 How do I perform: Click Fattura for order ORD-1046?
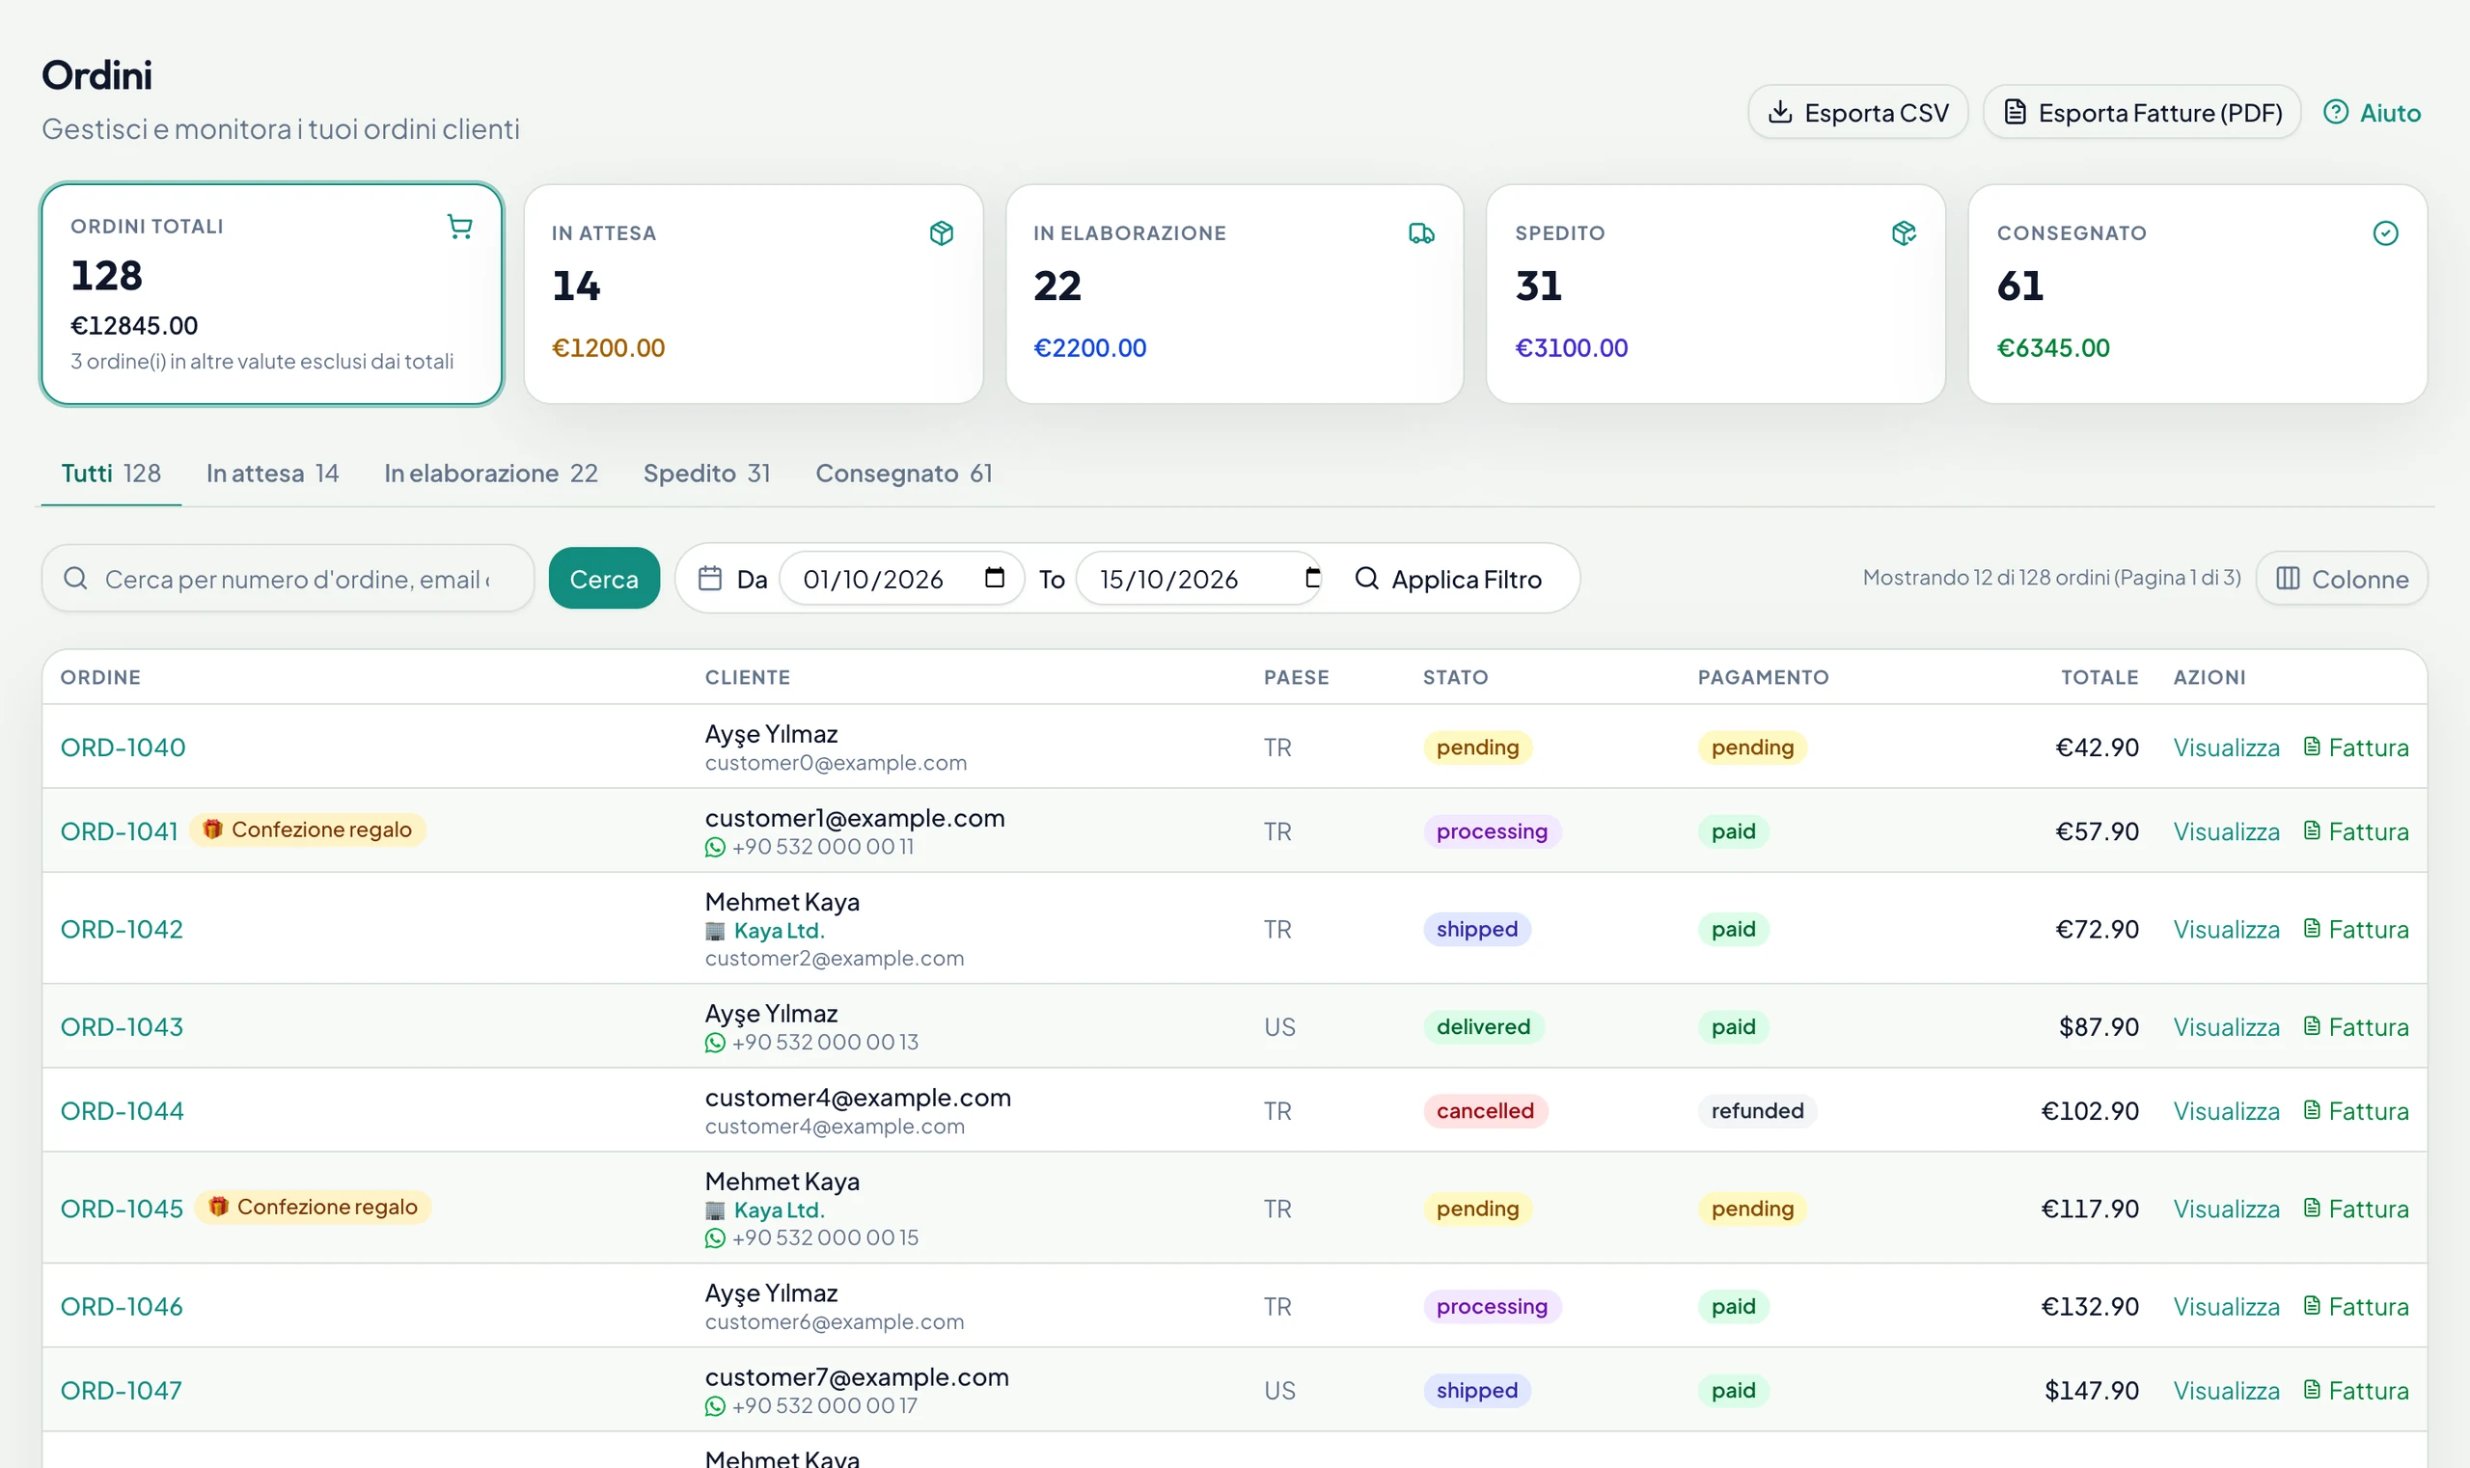[2355, 1307]
